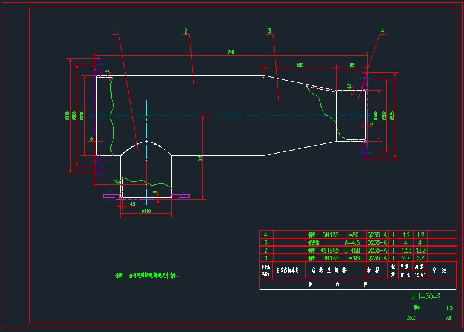Click the ø140 dimension below branch pipe
Screen dimensions: 464x332
[146, 211]
